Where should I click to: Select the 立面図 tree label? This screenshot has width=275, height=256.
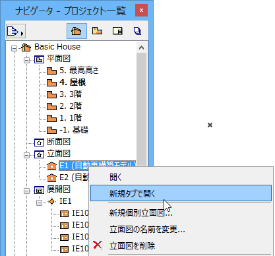[59, 154]
